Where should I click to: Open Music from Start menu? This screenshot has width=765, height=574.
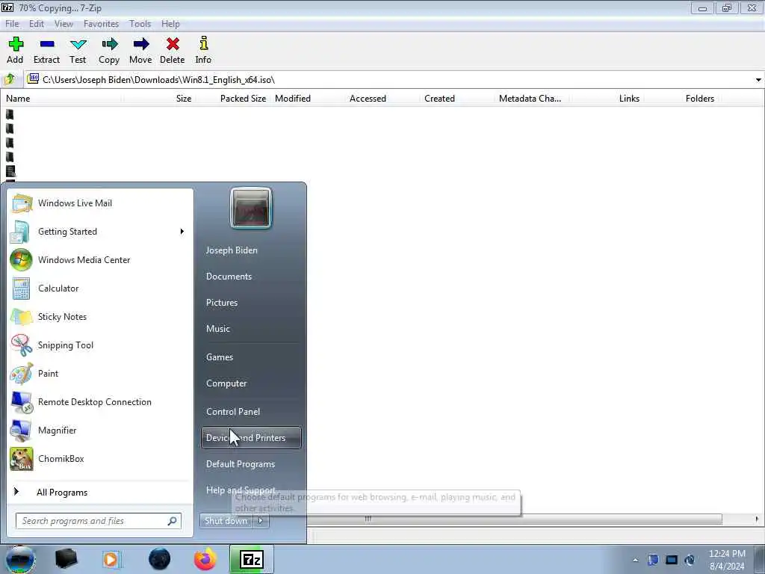point(218,329)
